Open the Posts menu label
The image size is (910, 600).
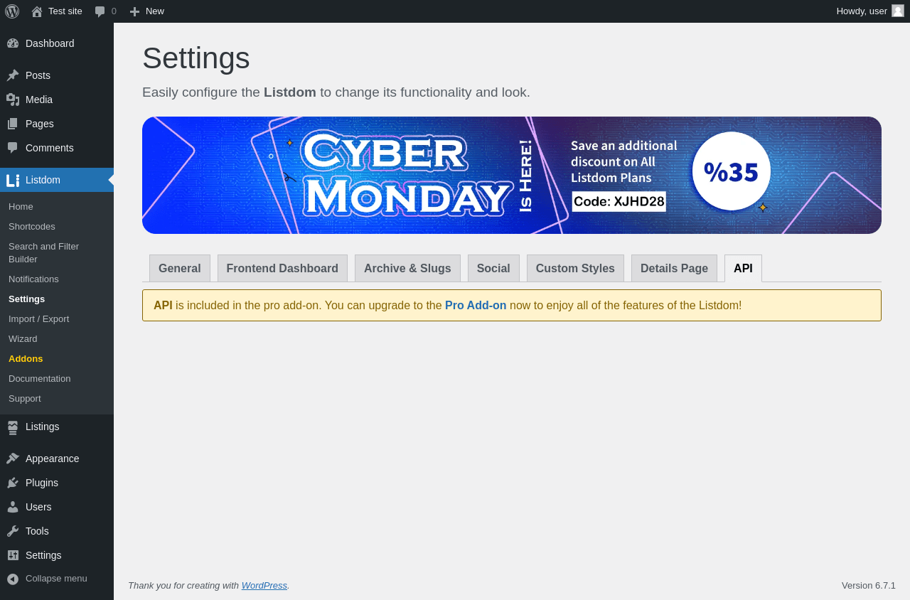(38, 75)
